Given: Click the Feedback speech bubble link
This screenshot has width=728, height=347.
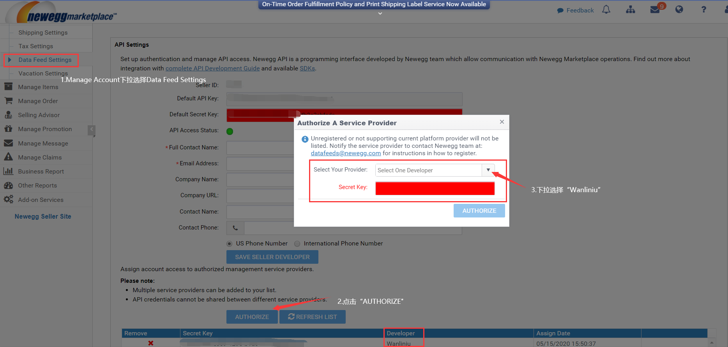Looking at the screenshot, I should tap(575, 11).
